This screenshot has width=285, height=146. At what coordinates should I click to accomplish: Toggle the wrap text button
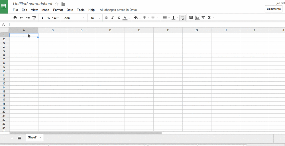[x=182, y=18]
